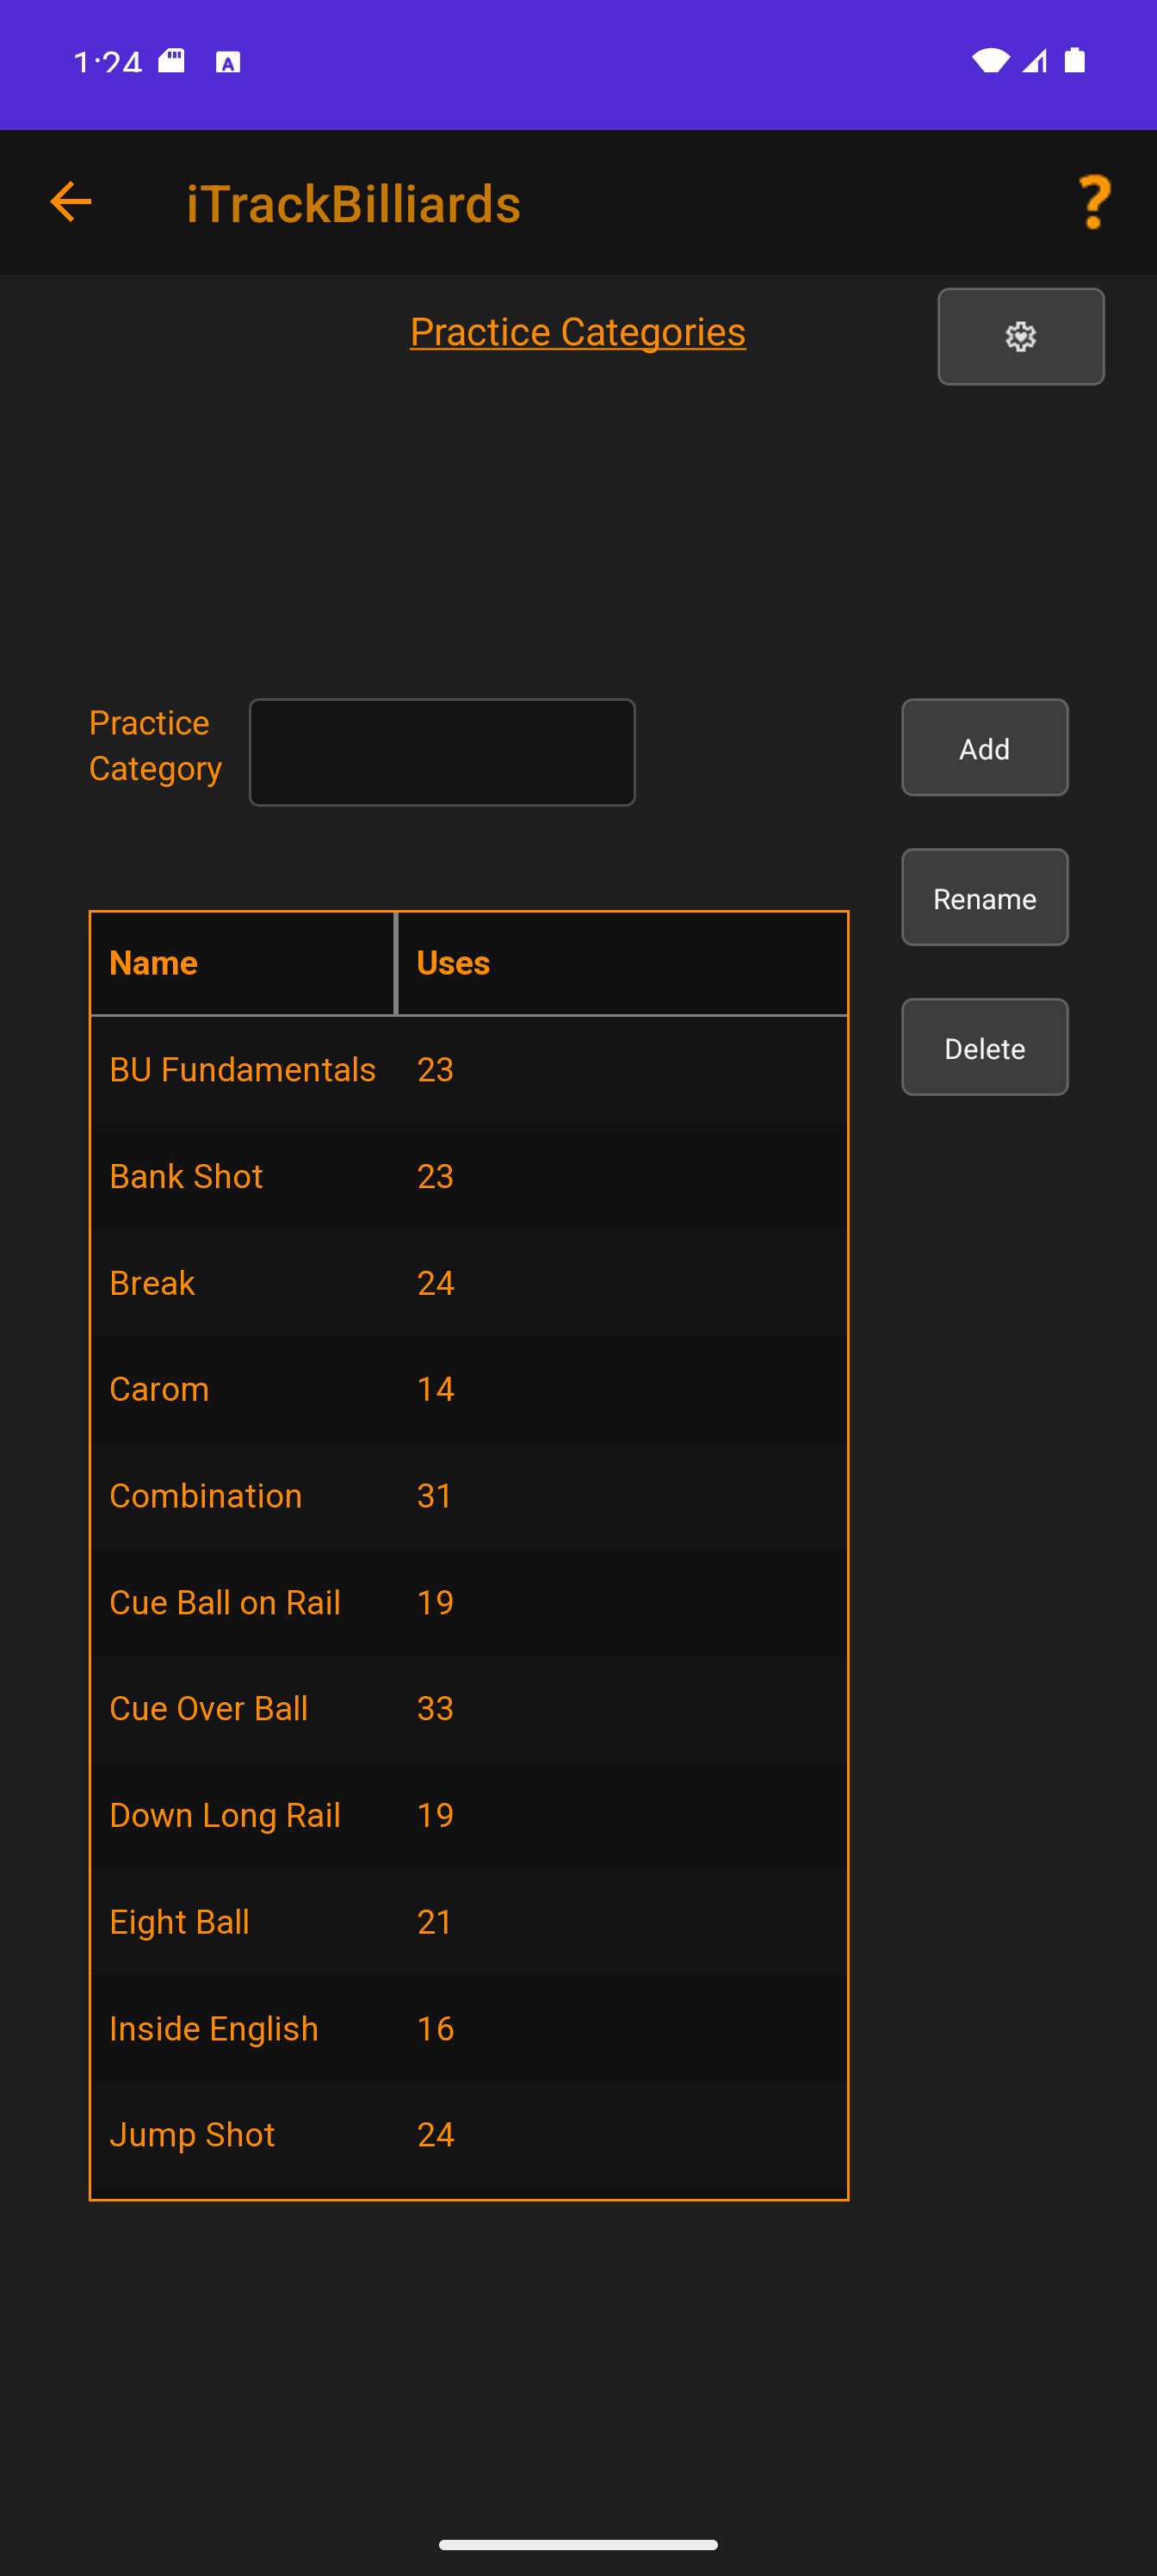The width and height of the screenshot is (1157, 2576).
Task: Click the settings gear icon
Action: pyautogui.click(x=1020, y=336)
